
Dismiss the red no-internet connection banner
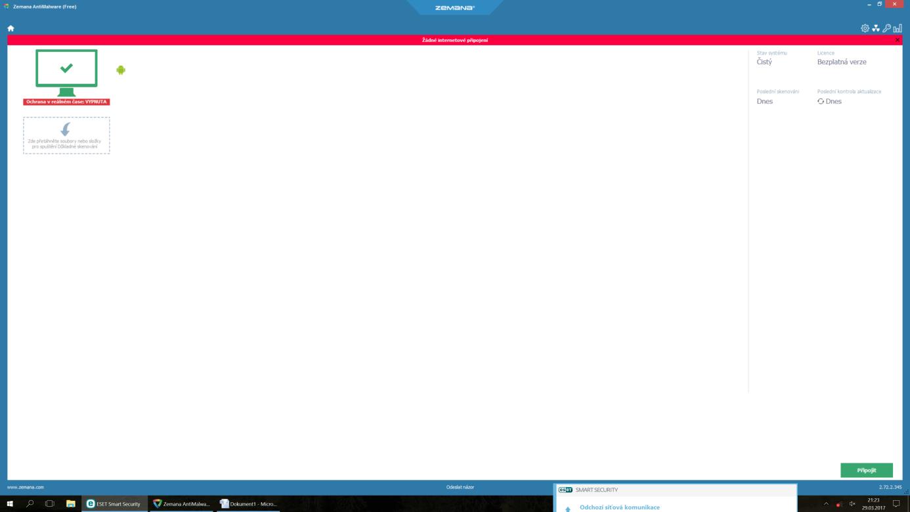pyautogui.click(x=898, y=40)
